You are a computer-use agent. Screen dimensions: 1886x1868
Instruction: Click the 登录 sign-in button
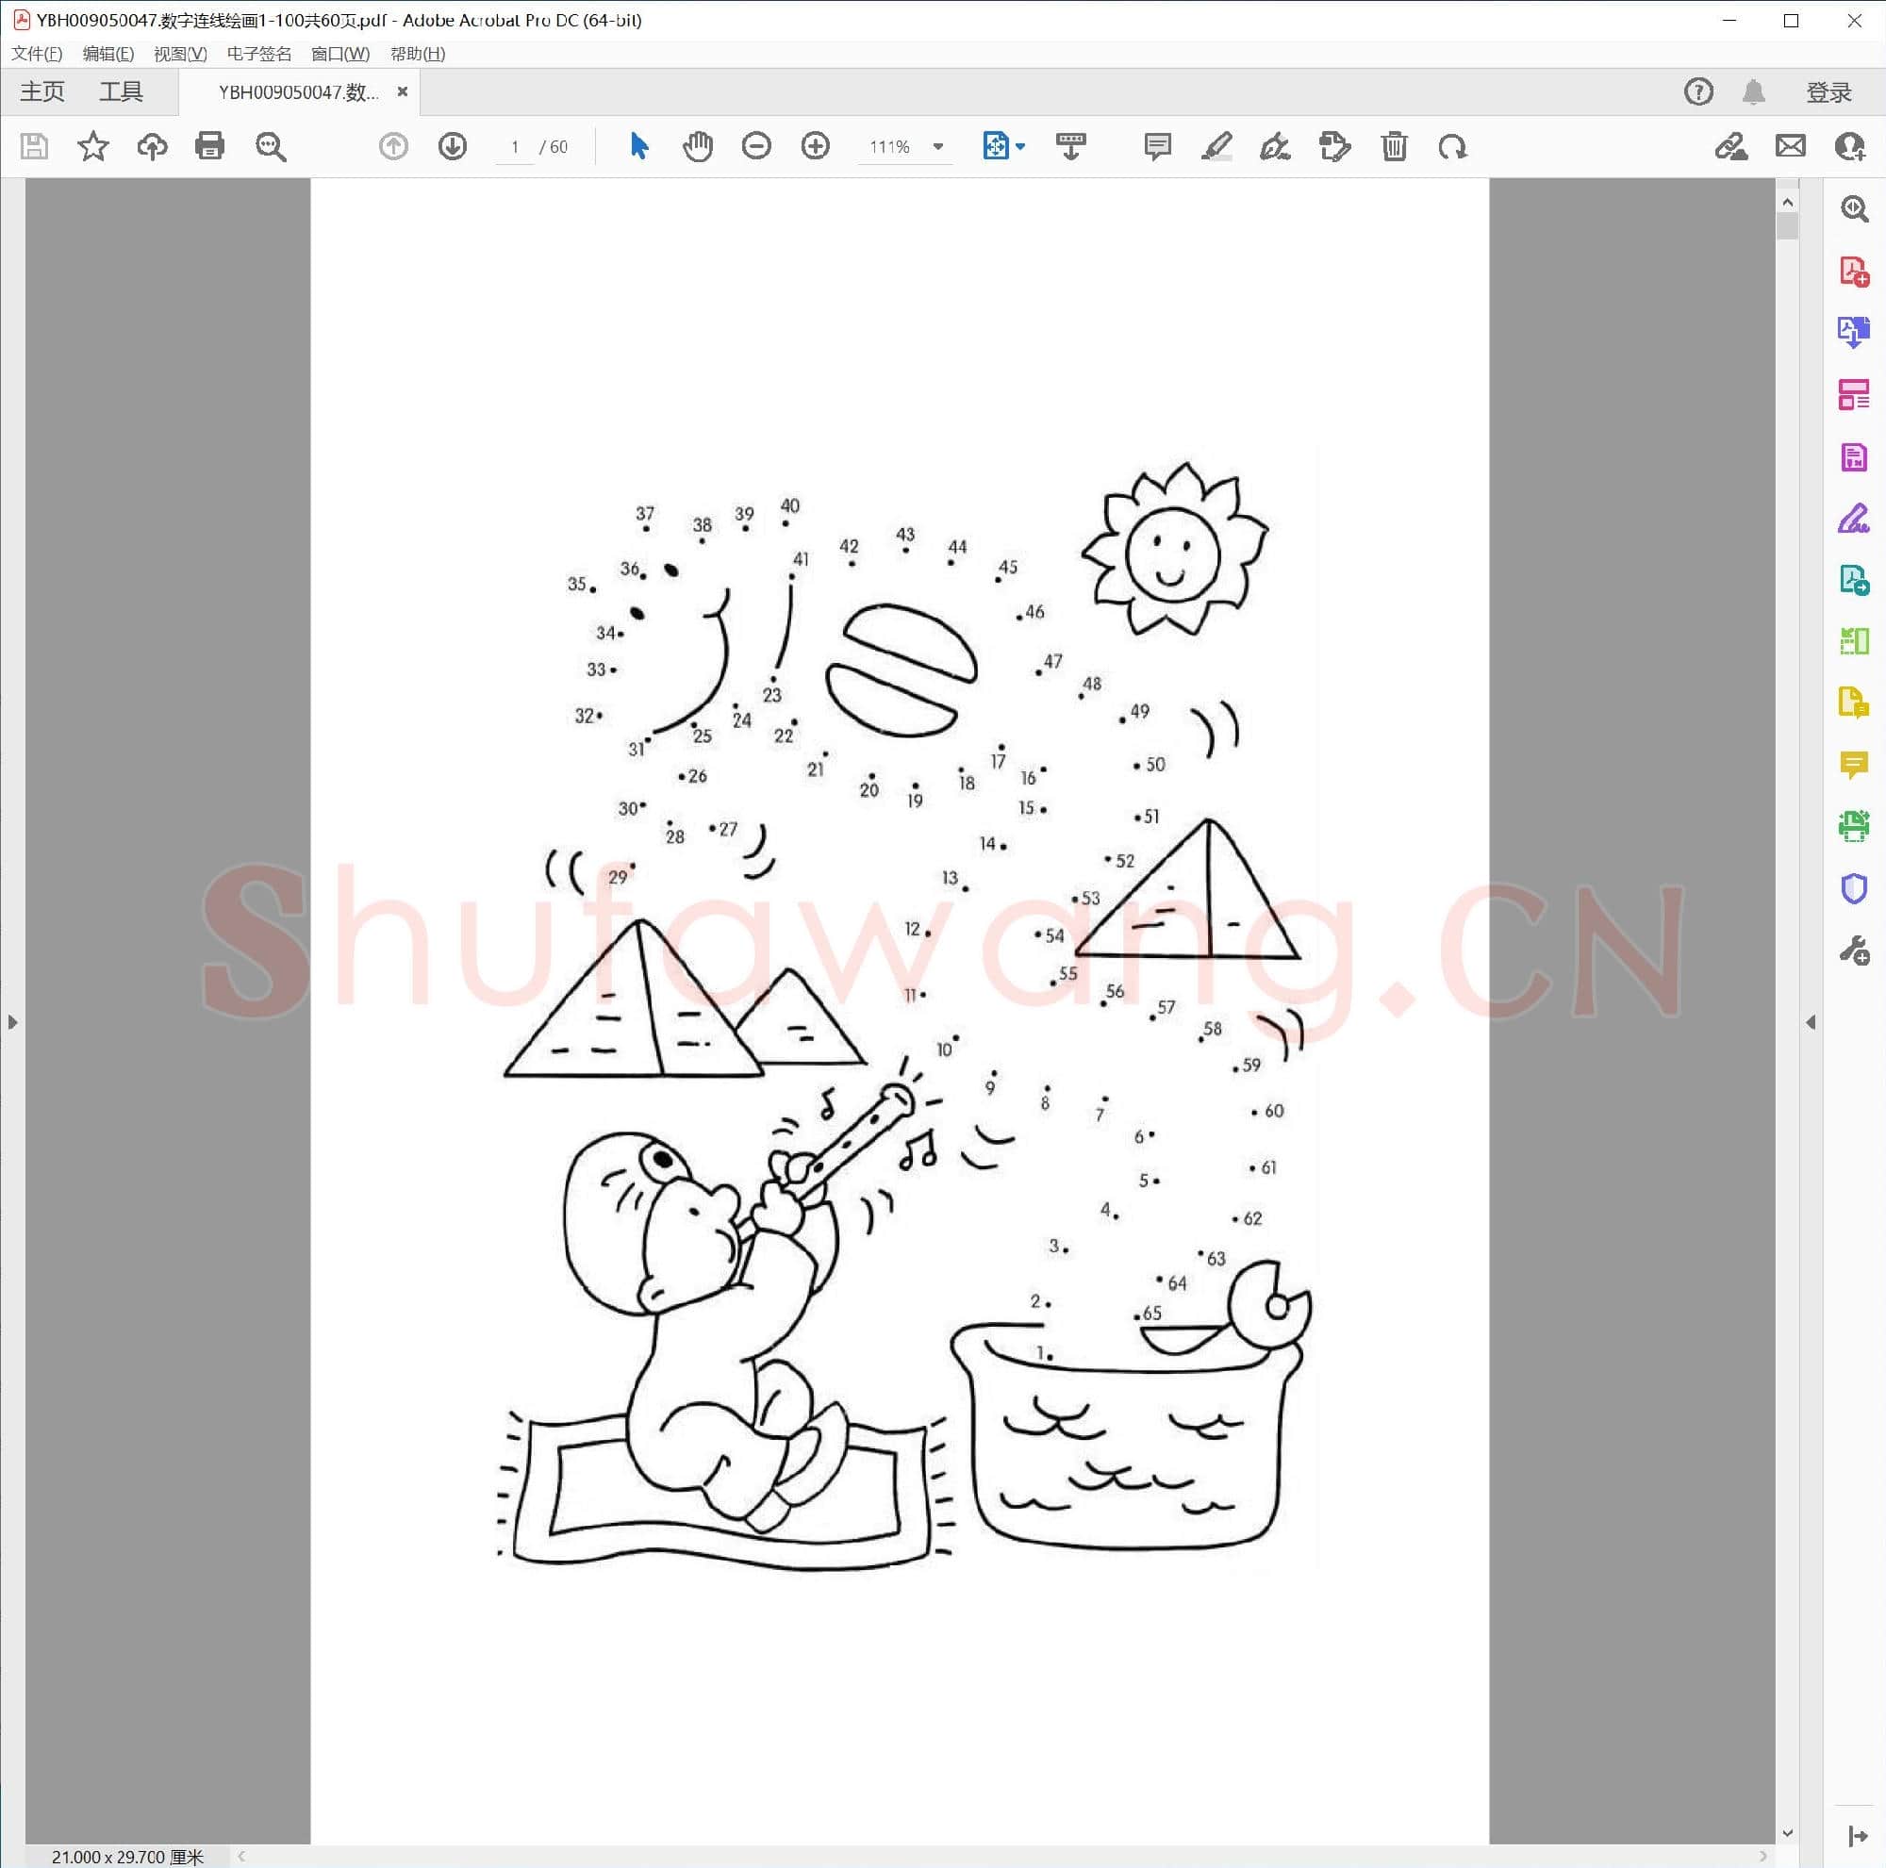pos(1828,91)
